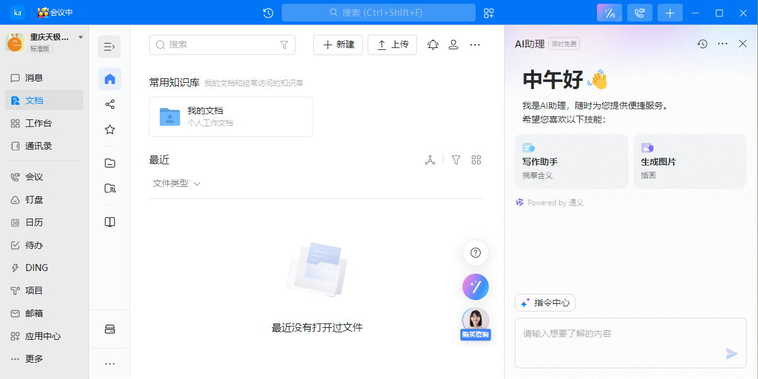
Task: Open the 指令中心 in the AI panel
Action: (x=544, y=303)
